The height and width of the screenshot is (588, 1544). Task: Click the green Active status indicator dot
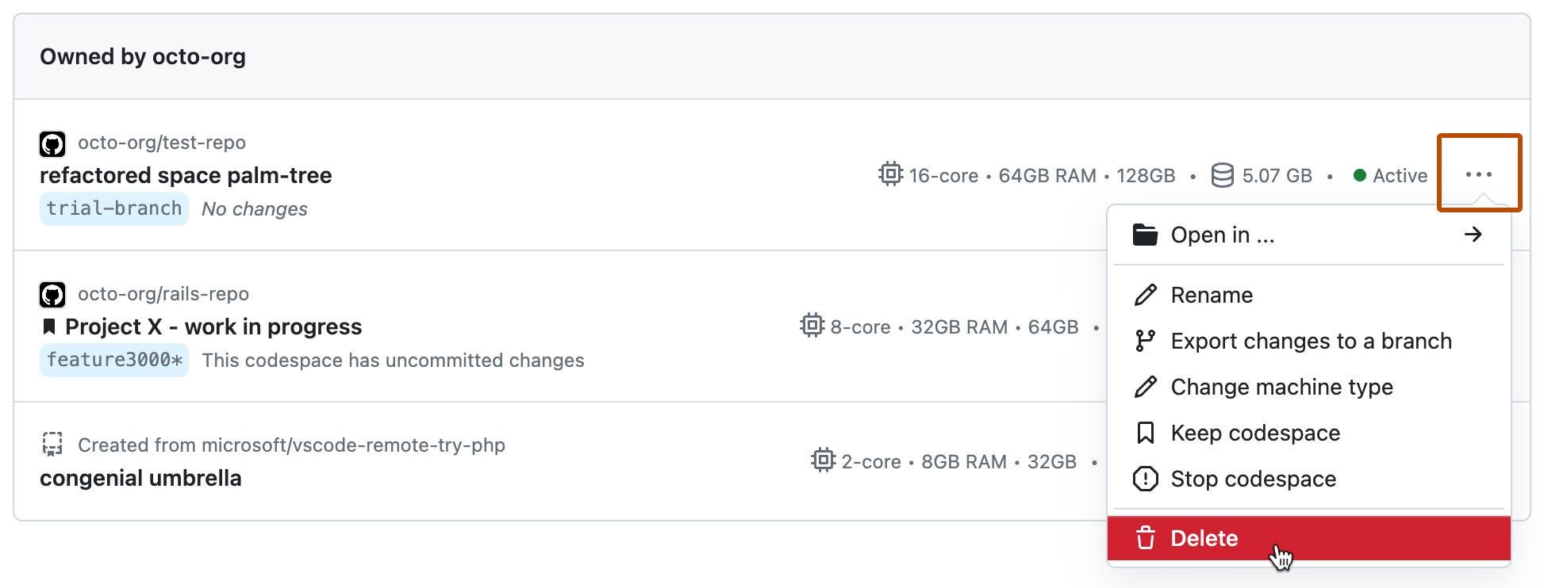(1358, 175)
